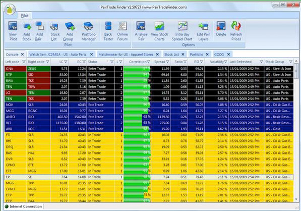
Task: Open the Matchmaker for US - Apparel Stores tab
Action: click(x=126, y=55)
